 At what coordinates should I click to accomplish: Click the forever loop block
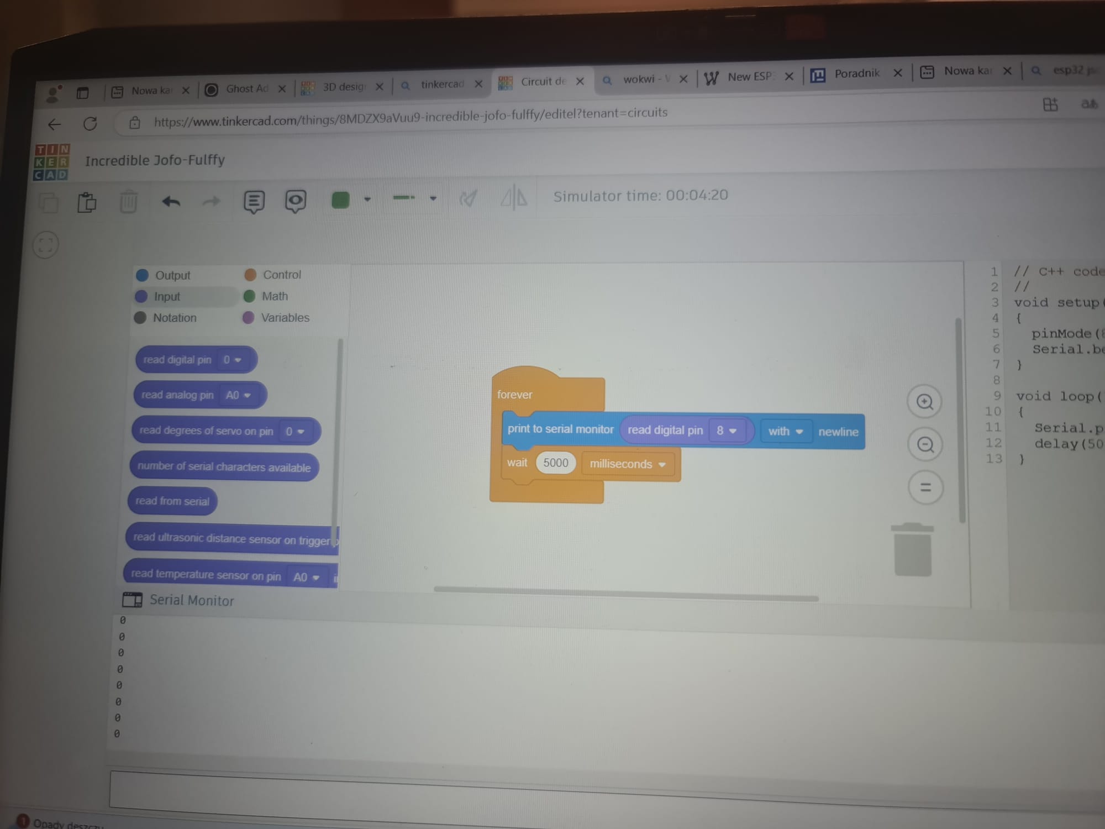(x=514, y=395)
